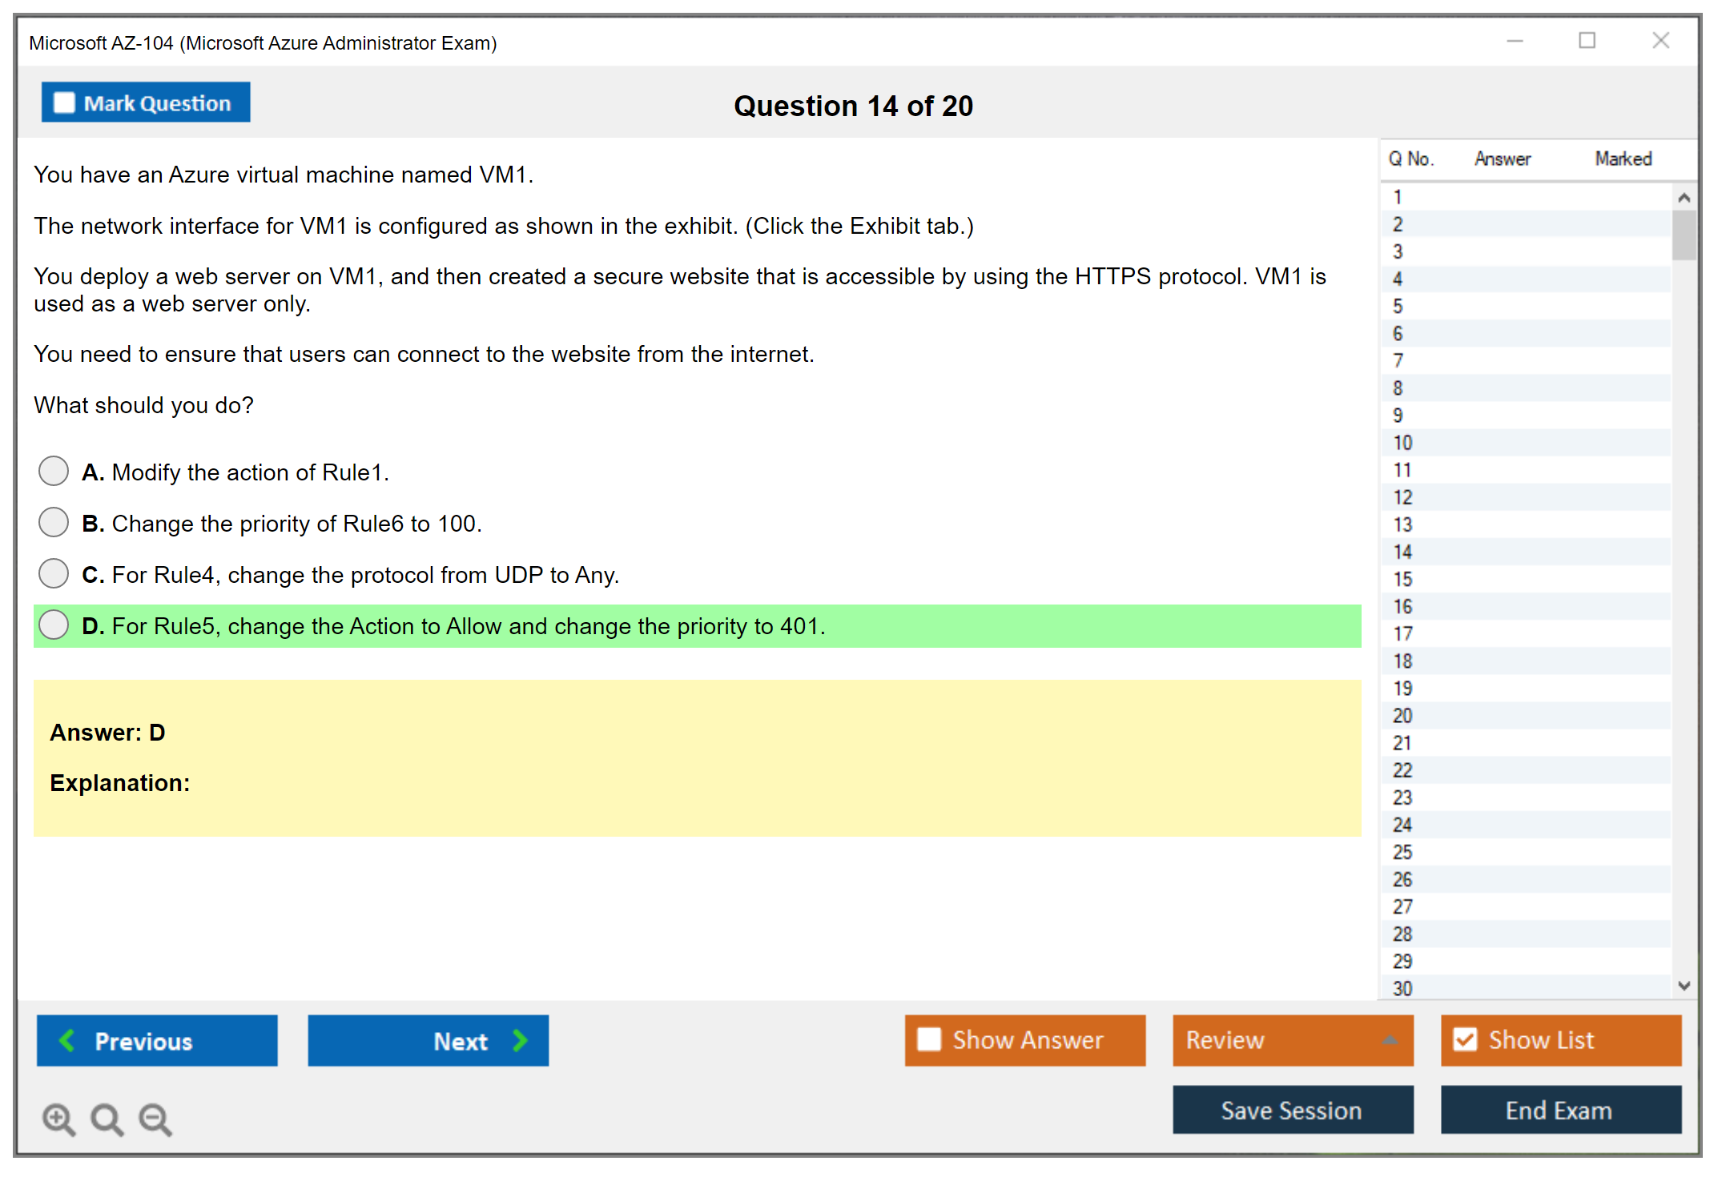
Task: Click the zoom out magnifier icon
Action: [155, 1119]
